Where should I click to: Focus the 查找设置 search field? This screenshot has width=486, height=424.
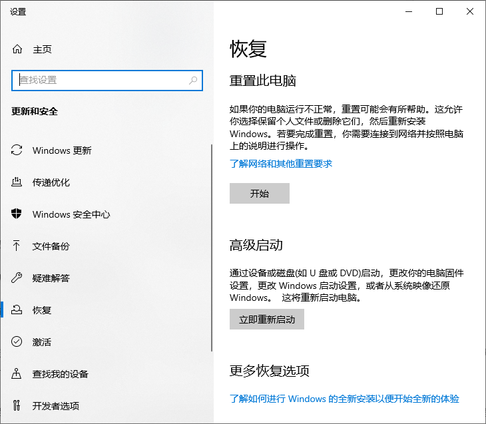click(100, 80)
